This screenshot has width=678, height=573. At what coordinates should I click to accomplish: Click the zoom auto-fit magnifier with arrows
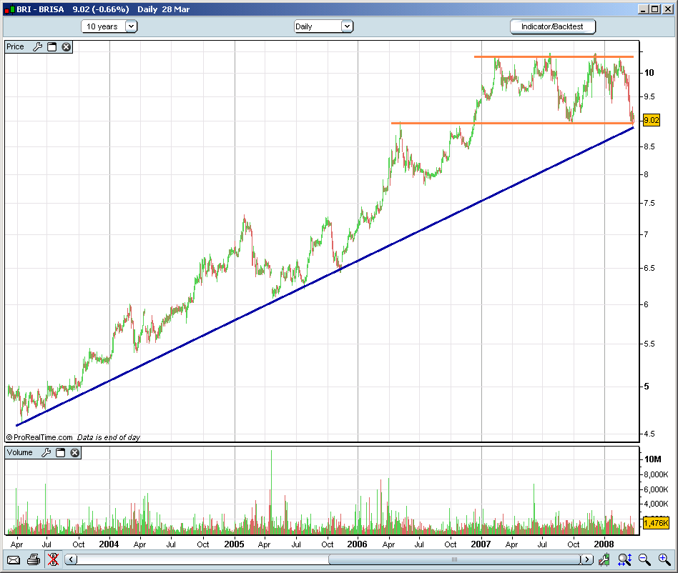click(x=625, y=560)
